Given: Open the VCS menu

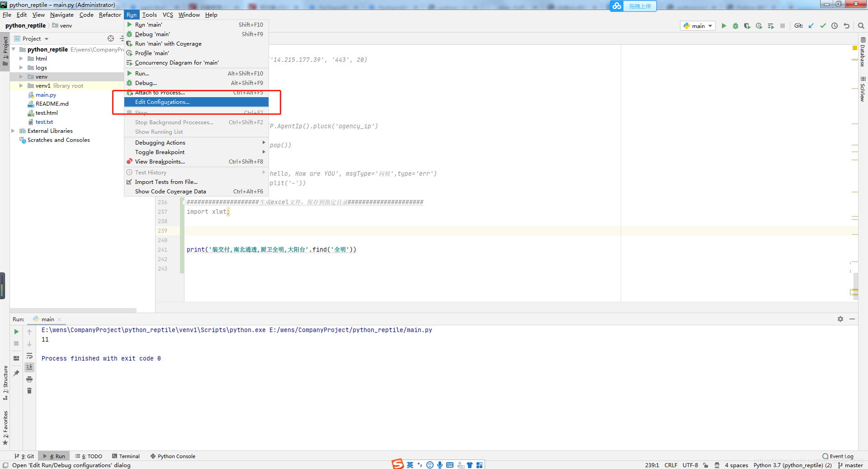Looking at the screenshot, I should 168,14.
